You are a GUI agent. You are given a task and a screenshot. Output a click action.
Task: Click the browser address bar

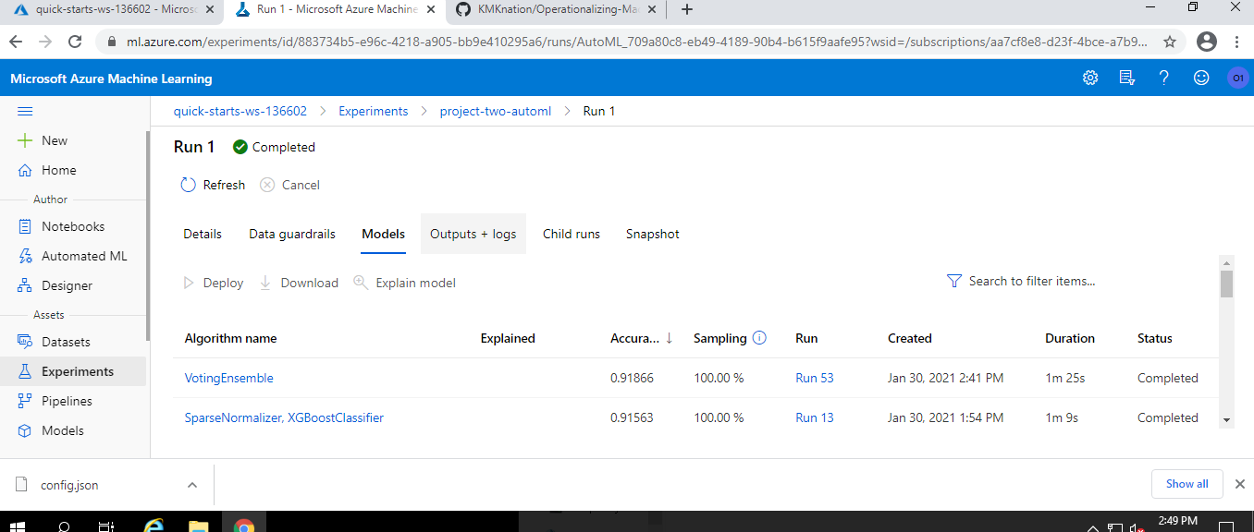click(x=629, y=42)
